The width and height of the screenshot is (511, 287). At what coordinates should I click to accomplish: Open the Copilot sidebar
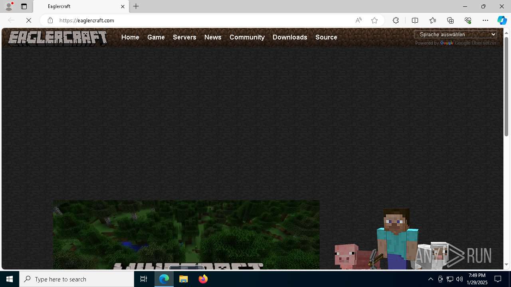point(502,20)
